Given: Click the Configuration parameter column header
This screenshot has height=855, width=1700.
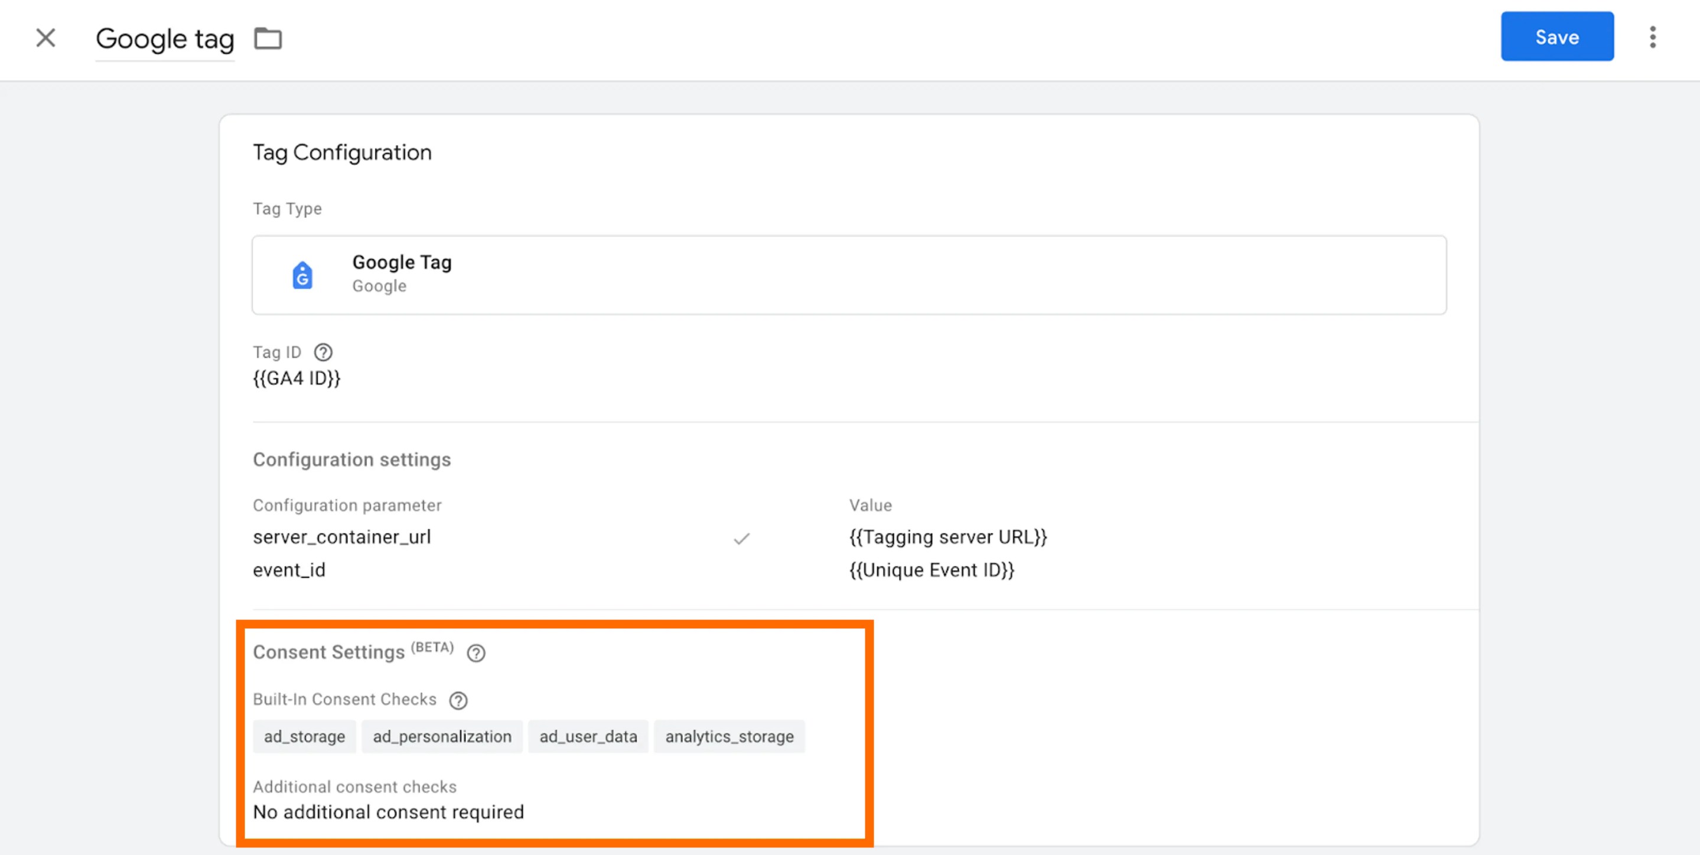Looking at the screenshot, I should tap(347, 505).
